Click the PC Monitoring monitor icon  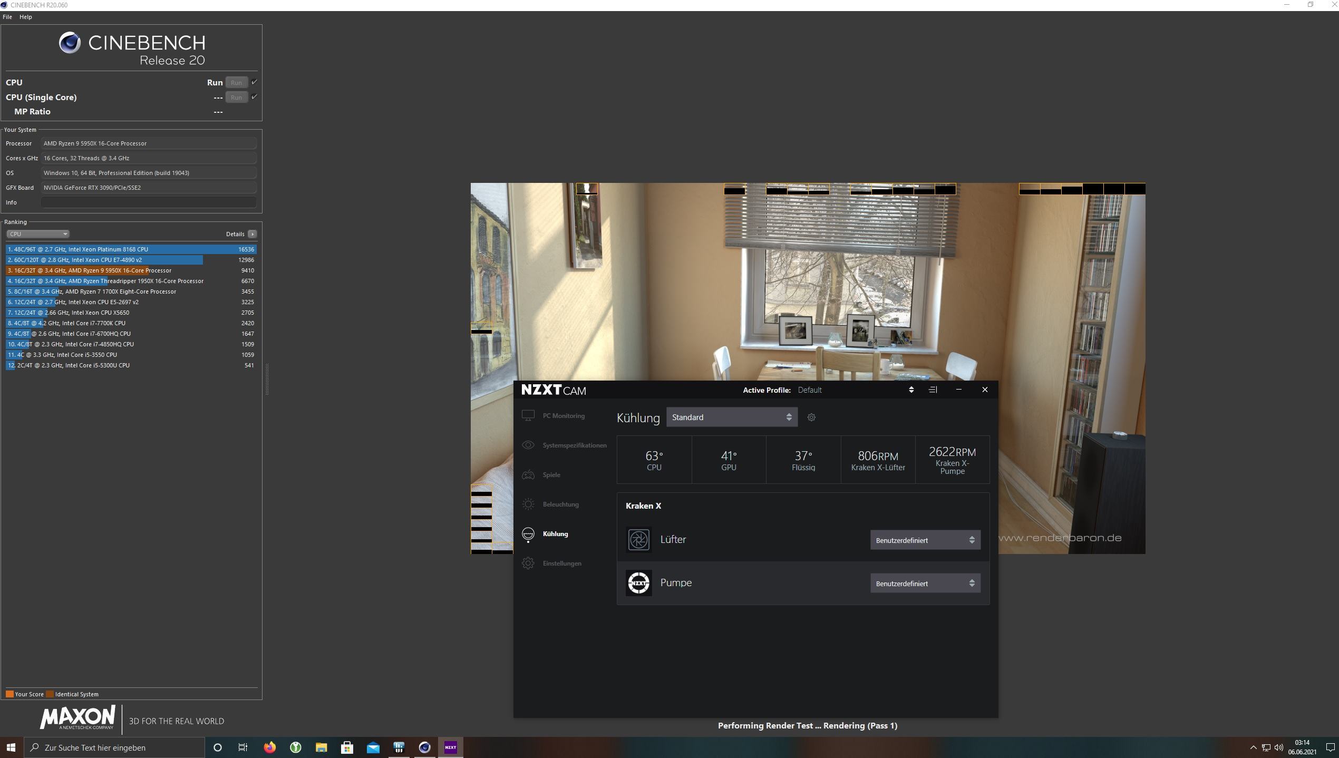click(x=528, y=415)
